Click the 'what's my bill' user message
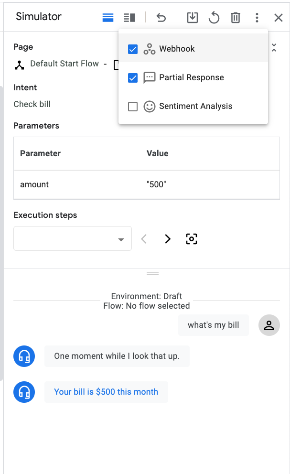The width and height of the screenshot is (290, 474). (213, 325)
